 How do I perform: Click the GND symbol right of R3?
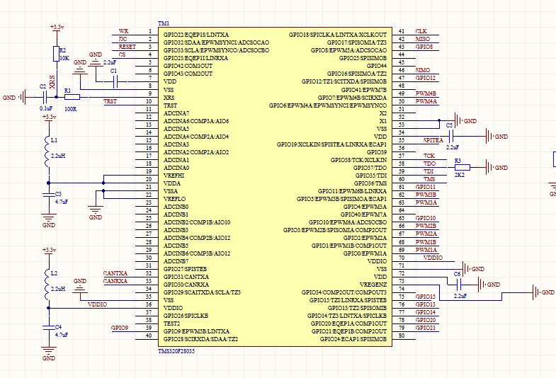coord(497,167)
